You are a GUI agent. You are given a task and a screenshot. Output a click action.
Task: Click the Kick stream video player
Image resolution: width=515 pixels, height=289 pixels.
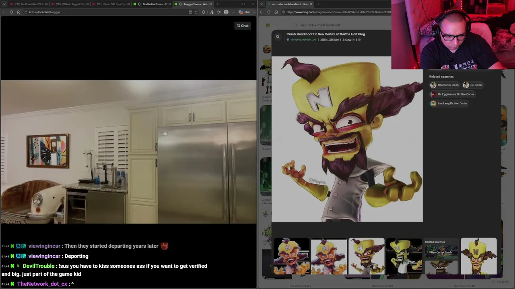[128, 152]
